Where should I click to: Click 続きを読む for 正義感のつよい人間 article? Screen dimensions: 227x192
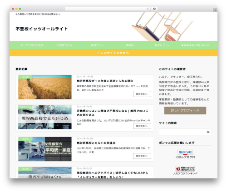pyautogui.click(x=142, y=126)
